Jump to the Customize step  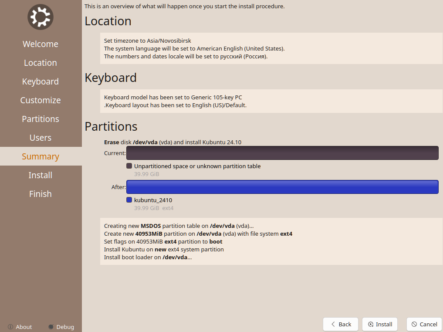point(41,100)
